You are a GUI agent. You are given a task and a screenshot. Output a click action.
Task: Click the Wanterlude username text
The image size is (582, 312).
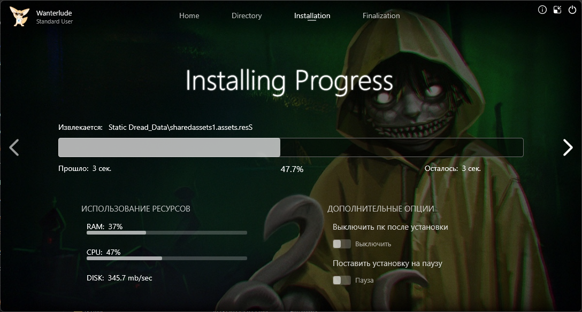[54, 13]
